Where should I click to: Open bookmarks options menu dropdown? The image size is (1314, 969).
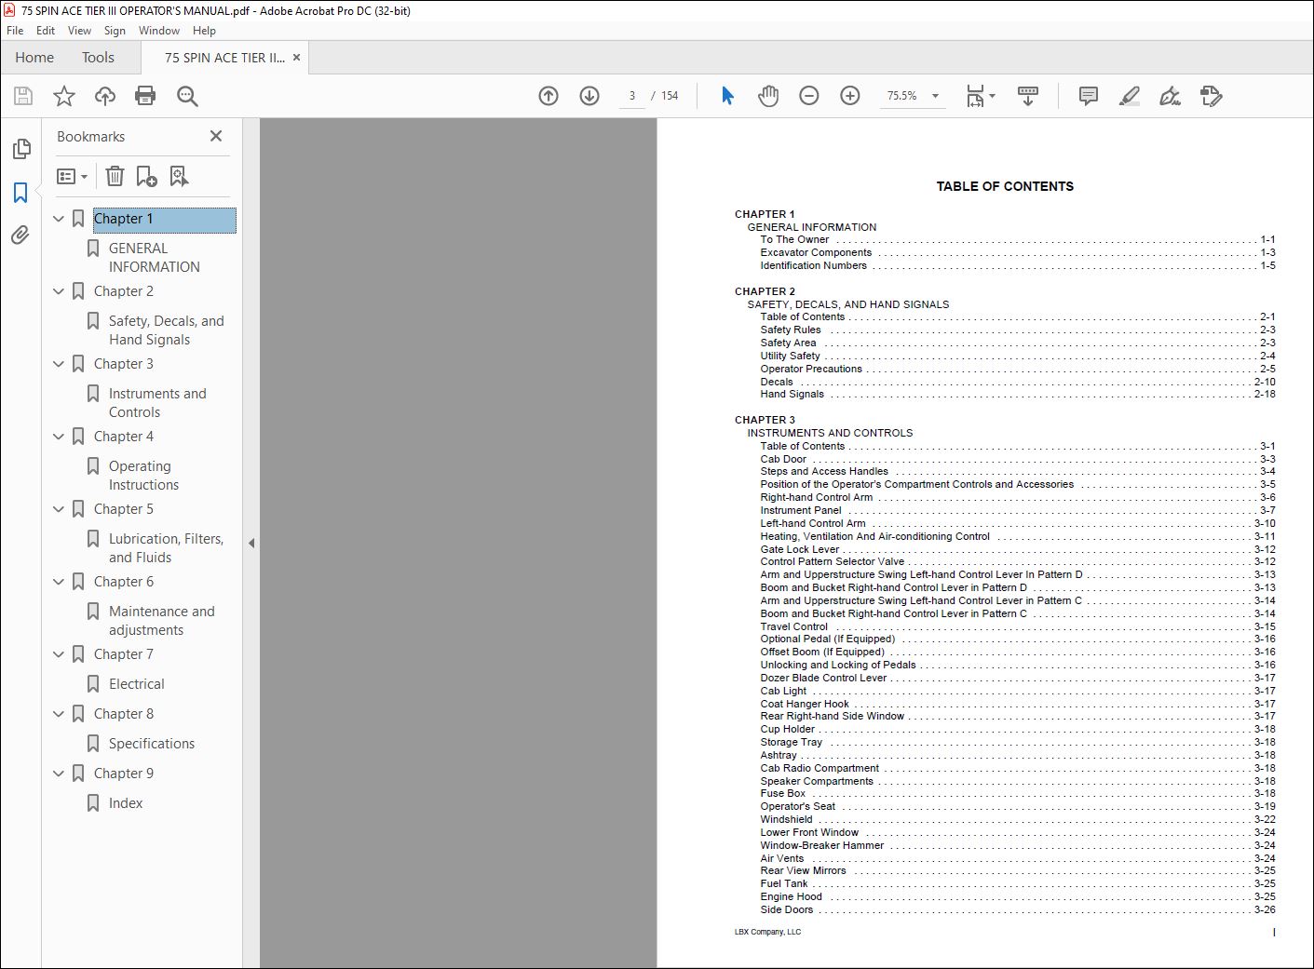pyautogui.click(x=73, y=176)
